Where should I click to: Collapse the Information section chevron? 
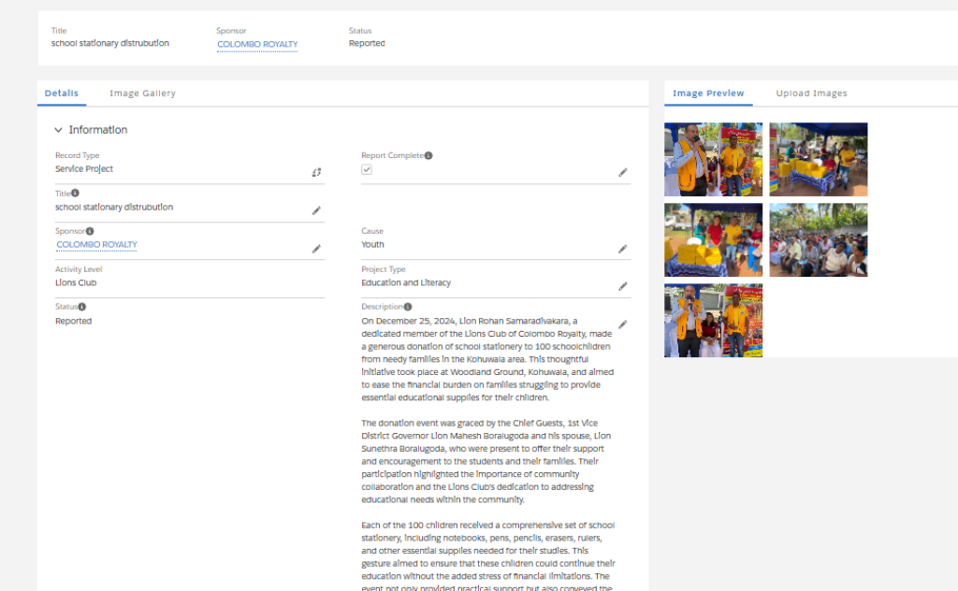(x=58, y=130)
